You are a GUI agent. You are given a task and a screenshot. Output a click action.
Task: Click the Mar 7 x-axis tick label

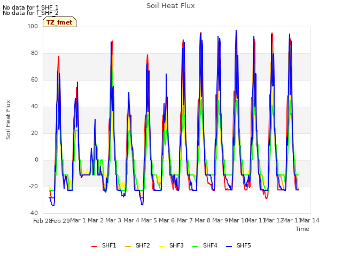click(185, 220)
